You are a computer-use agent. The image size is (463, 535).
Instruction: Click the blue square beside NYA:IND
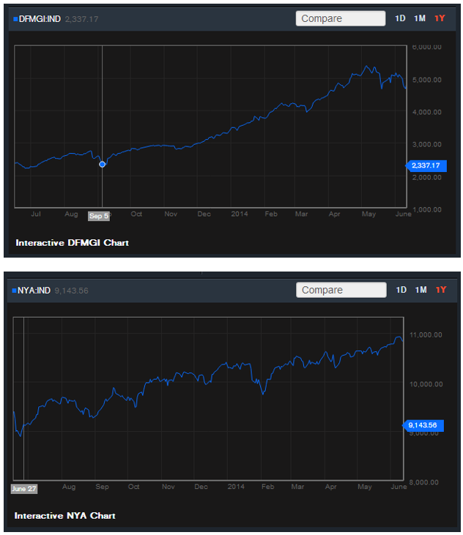point(15,291)
